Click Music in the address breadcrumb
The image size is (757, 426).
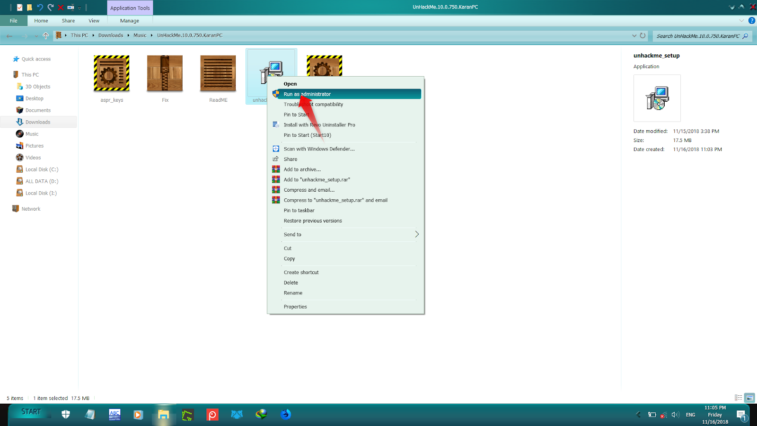point(140,35)
